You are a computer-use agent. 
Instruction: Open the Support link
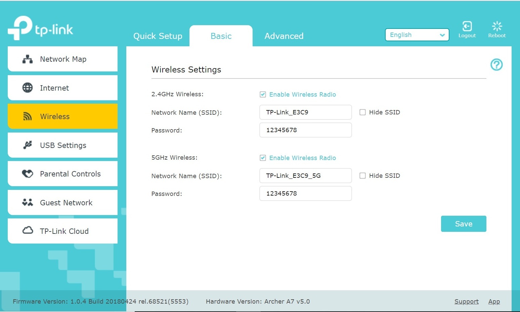pos(467,301)
